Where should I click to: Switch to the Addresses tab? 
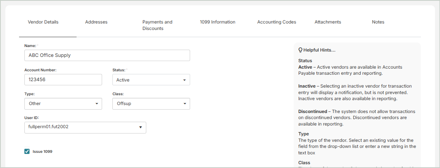pos(96,22)
